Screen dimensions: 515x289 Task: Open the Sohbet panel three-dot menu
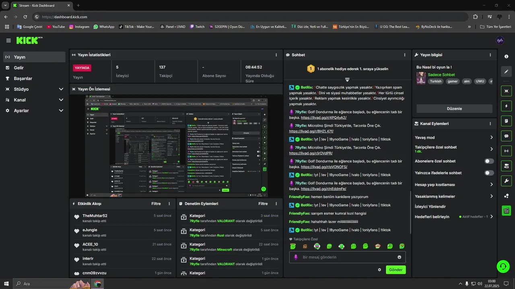tap(405, 55)
